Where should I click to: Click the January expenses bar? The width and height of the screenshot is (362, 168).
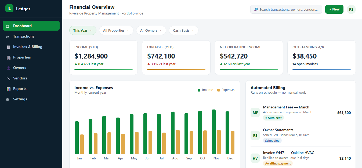82,144
